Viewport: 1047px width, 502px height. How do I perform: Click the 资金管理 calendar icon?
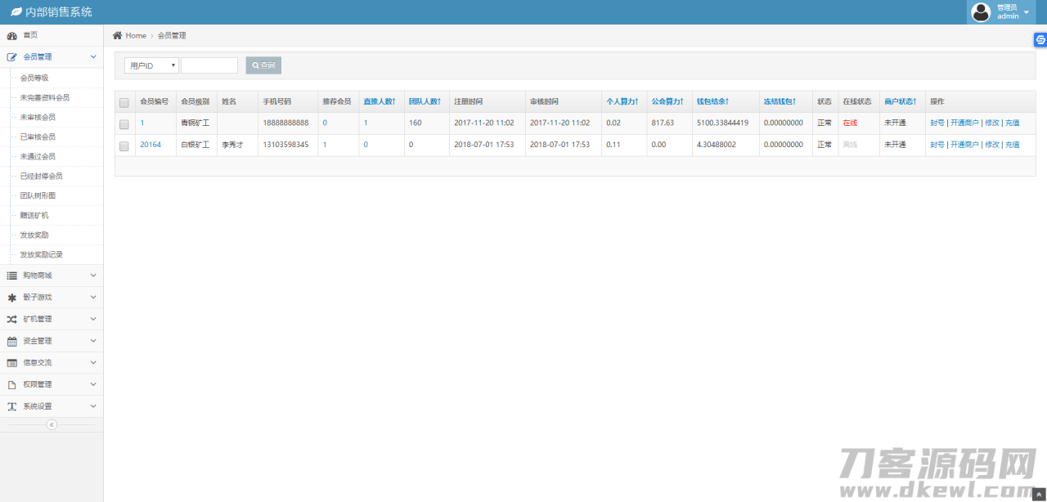[x=12, y=341]
